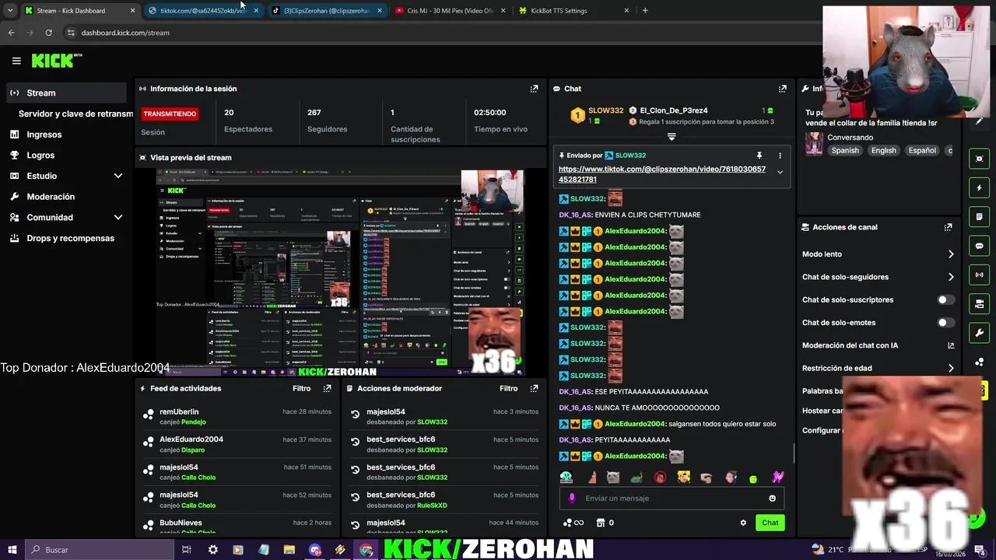Open File Explorer from the taskbar
Viewport: 996px width, 560px height.
coord(289,550)
